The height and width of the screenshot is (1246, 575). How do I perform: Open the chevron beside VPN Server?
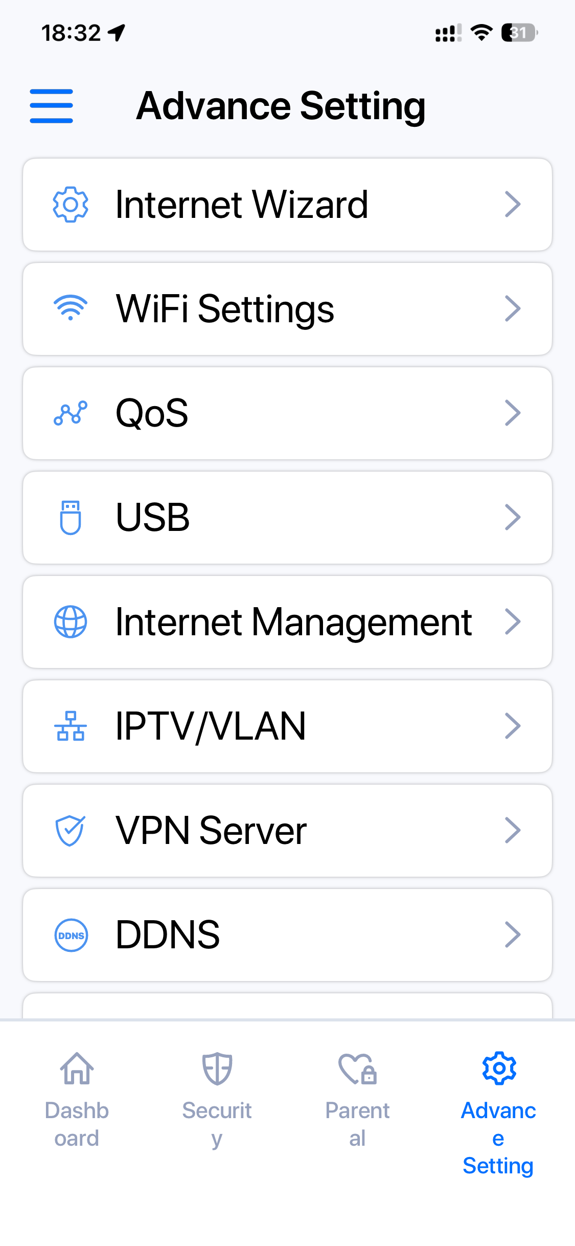[512, 831]
